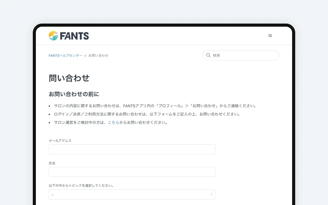Click the 以下の中からトピックを選択してください label
The width and height of the screenshot is (328, 205).
81,186
